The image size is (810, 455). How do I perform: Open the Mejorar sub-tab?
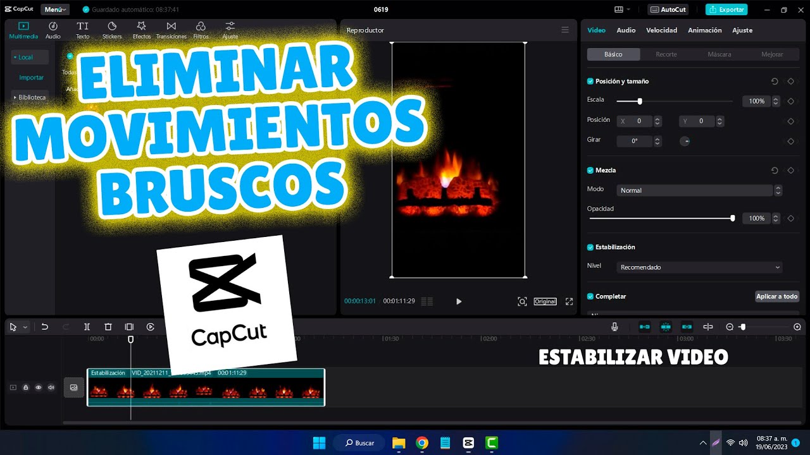coord(772,54)
